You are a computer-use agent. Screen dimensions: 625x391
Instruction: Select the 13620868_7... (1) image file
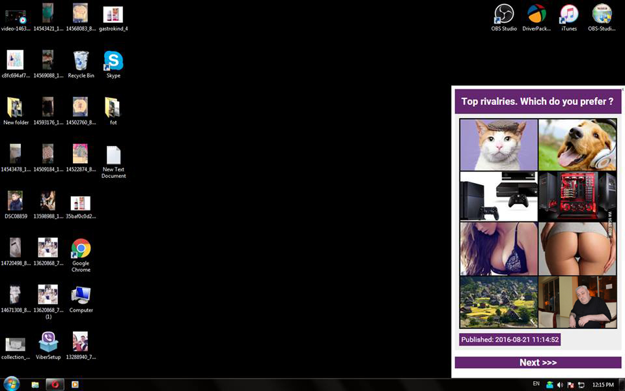click(48, 302)
